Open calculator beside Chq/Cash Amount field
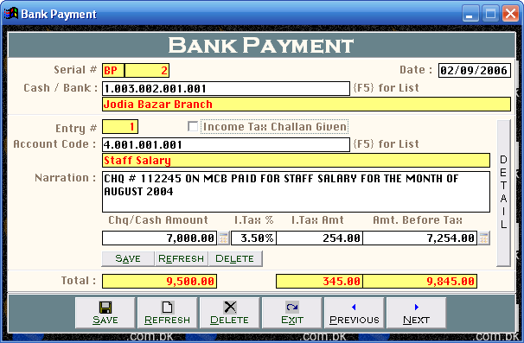Viewport: 524px width, 343px height. (x=224, y=238)
